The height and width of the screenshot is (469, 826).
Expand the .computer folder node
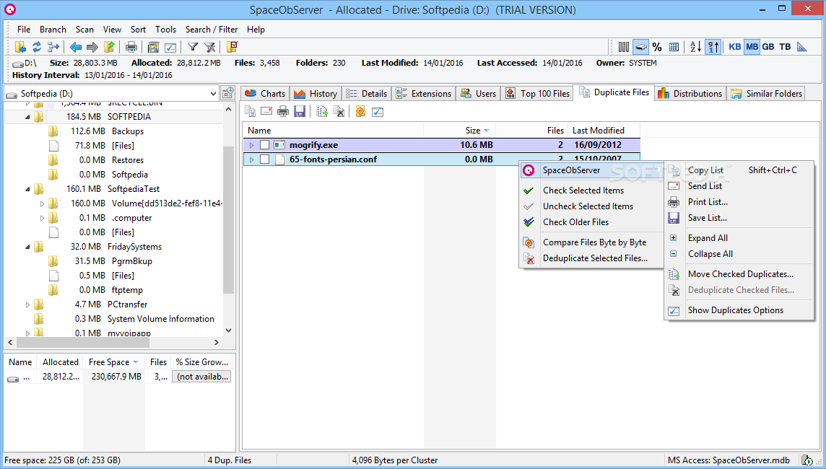(42, 218)
